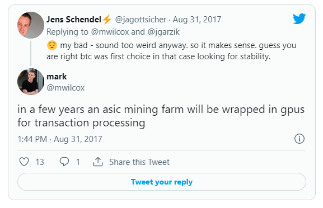Screen dimensions: 323x208
Task: Open replies via speech bubble icon
Action: click(x=64, y=162)
